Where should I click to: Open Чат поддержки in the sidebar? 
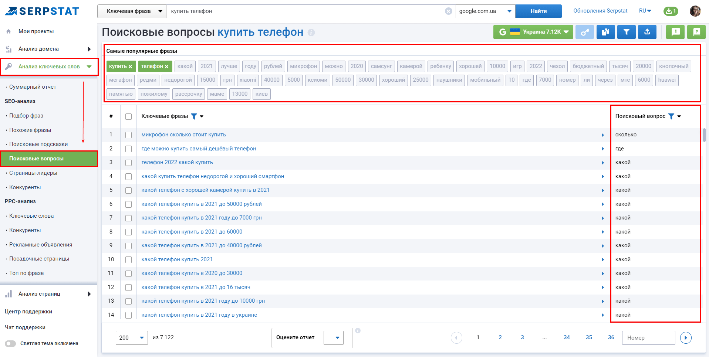pyautogui.click(x=25, y=327)
